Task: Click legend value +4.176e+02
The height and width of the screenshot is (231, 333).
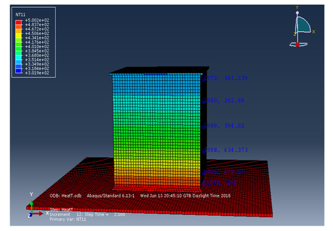Action: pos(37,42)
